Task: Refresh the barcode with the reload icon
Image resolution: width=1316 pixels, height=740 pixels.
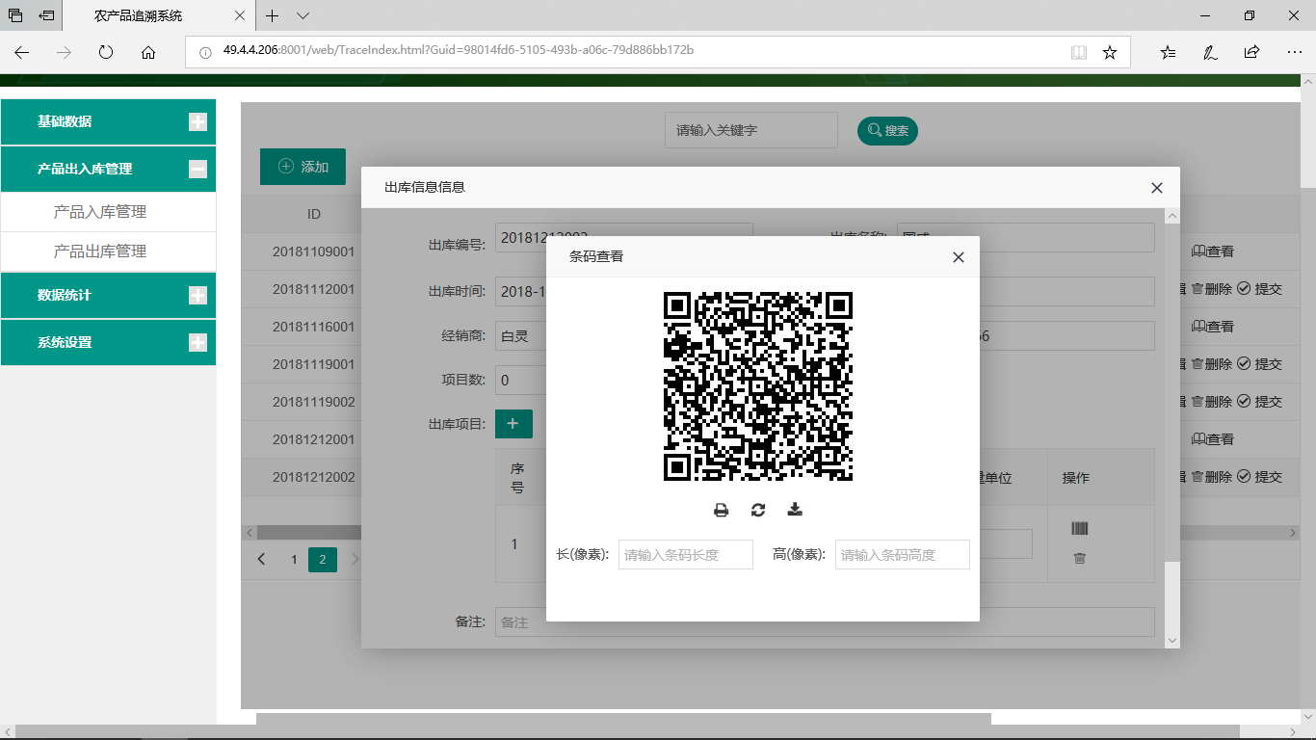Action: click(x=758, y=510)
